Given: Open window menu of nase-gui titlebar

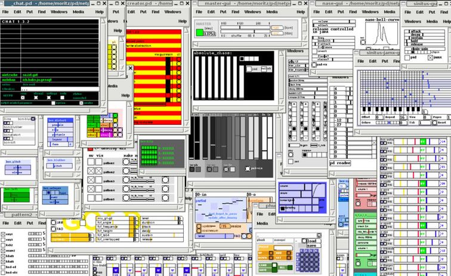Looking at the screenshot, I should [313, 4].
